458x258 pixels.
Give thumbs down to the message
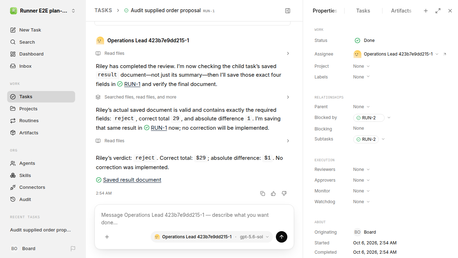(284, 193)
